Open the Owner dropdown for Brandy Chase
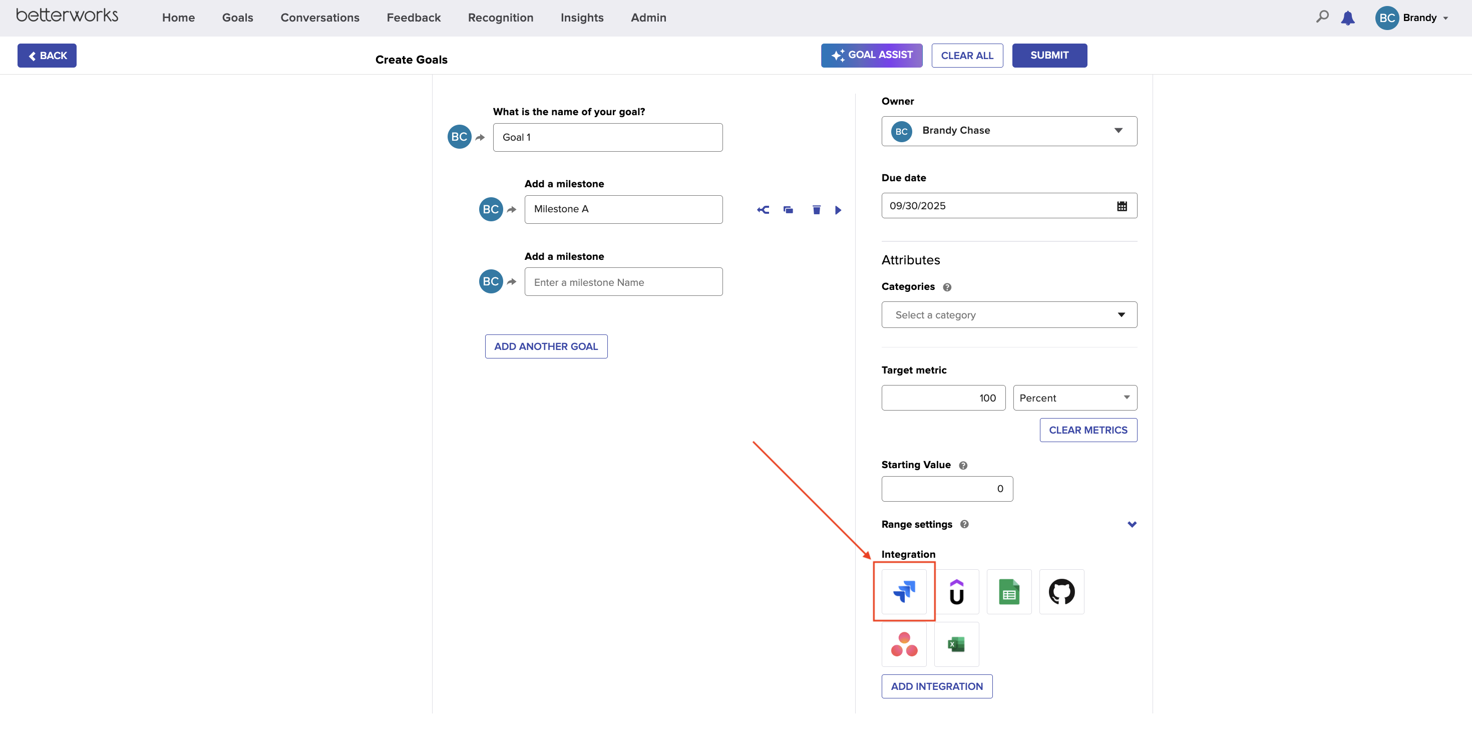The height and width of the screenshot is (753, 1472). coord(1009,131)
